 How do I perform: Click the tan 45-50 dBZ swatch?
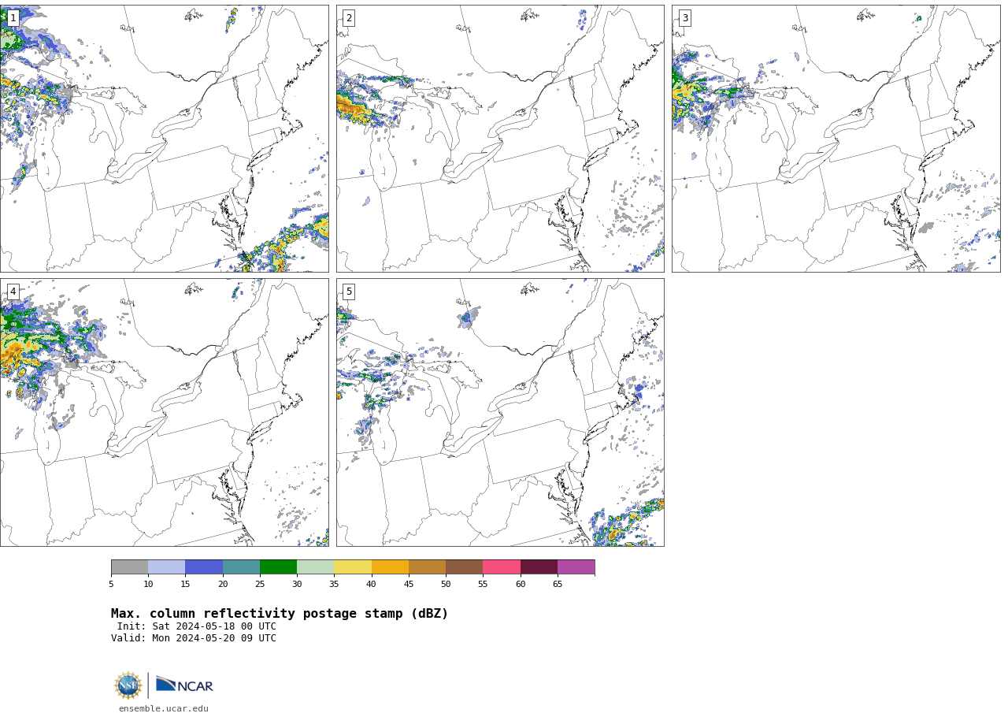(427, 567)
